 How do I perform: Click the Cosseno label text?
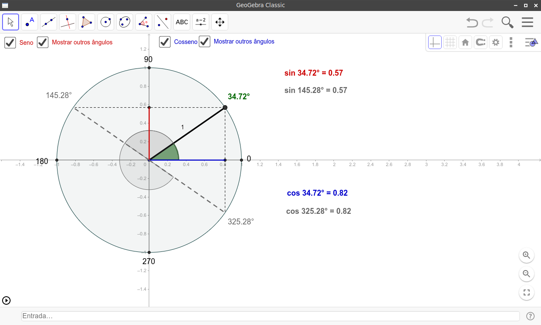[186, 42]
